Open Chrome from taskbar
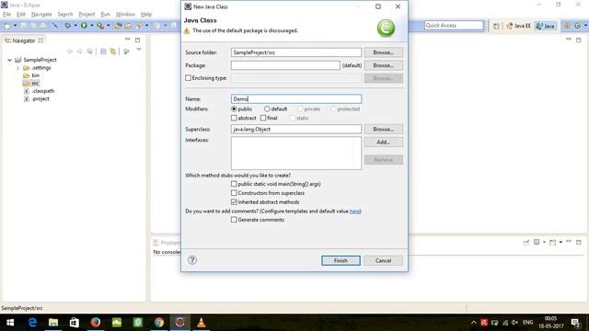The height and width of the screenshot is (331, 589). coord(159,323)
